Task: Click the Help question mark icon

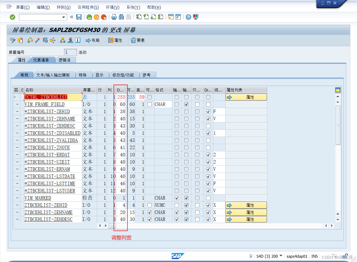Action: 188,17
